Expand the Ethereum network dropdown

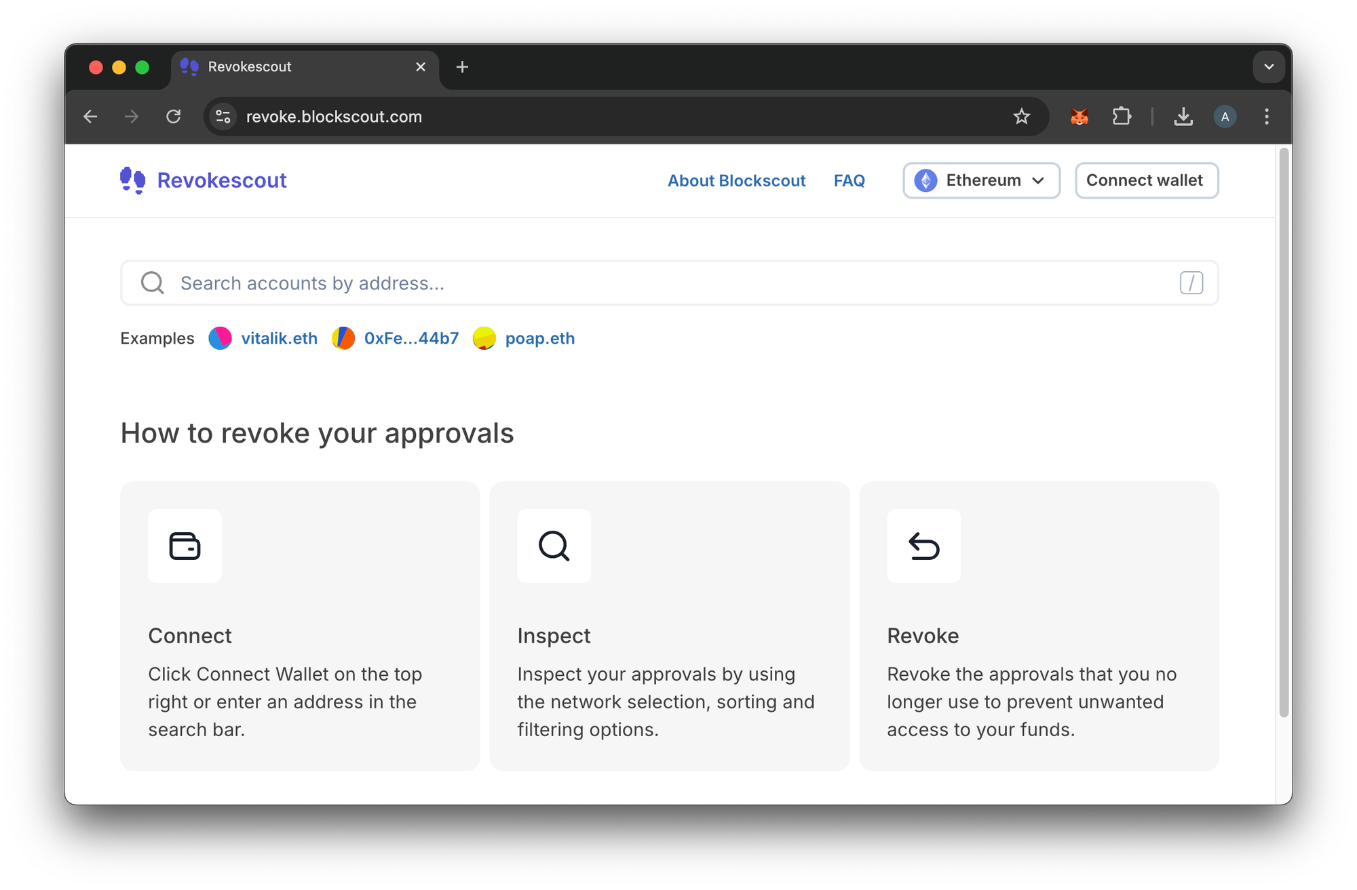[981, 180]
